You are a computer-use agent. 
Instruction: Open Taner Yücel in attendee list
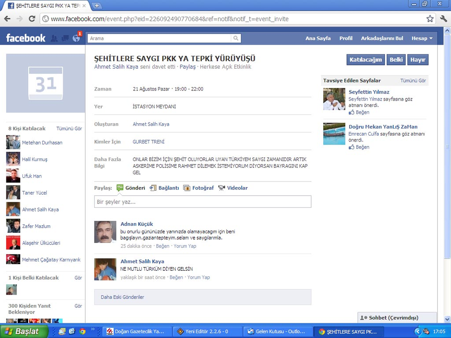(x=34, y=193)
